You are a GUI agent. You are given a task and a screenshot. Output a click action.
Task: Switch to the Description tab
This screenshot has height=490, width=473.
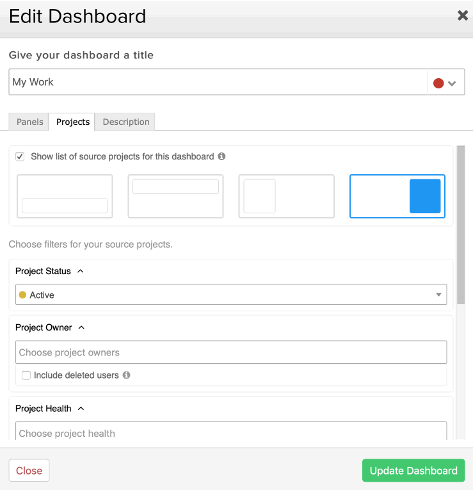(x=126, y=122)
